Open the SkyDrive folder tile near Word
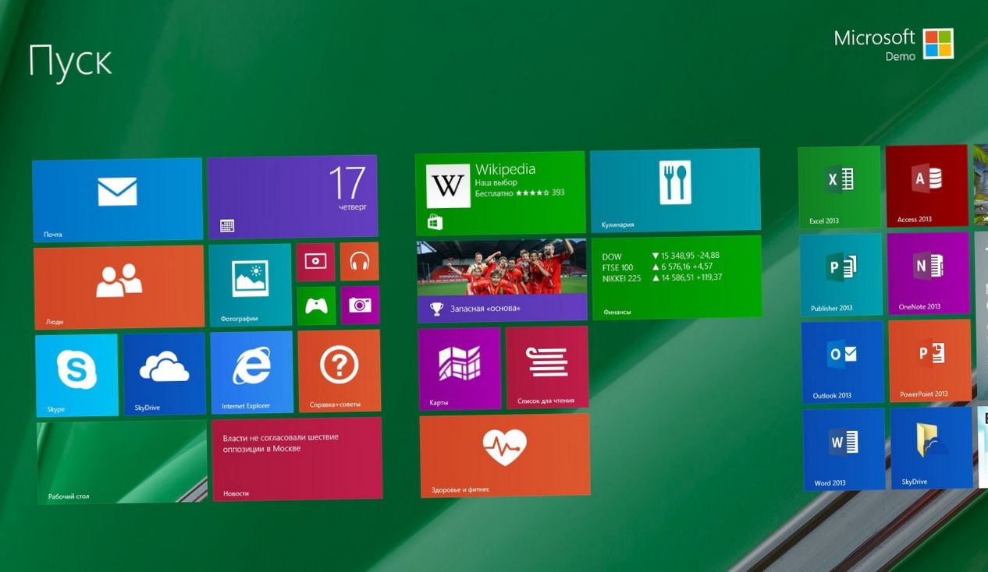The width and height of the screenshot is (988, 572). pos(932,448)
